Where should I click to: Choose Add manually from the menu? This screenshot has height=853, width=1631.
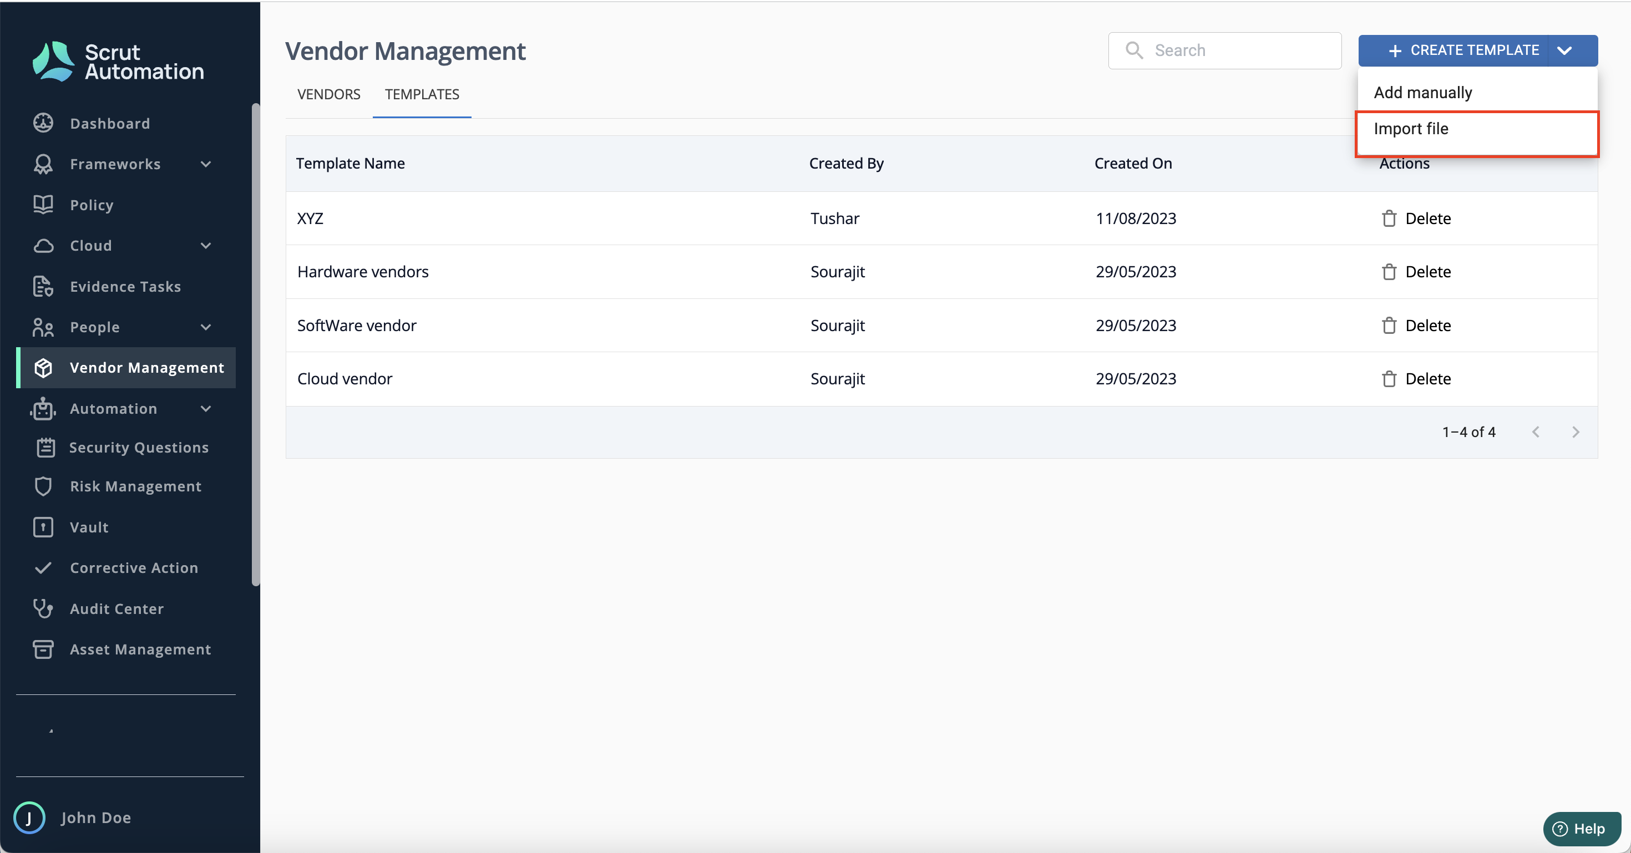point(1477,93)
